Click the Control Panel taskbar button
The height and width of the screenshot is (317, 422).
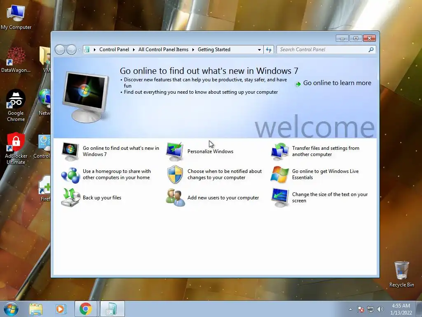point(112,309)
